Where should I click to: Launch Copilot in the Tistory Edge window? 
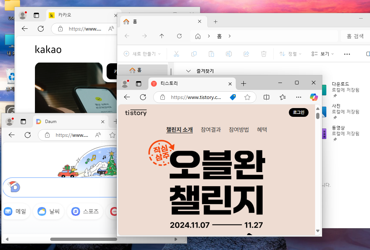point(314,97)
